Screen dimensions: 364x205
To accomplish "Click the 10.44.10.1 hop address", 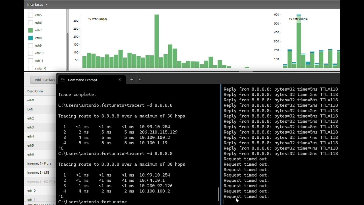I will (152, 181).
